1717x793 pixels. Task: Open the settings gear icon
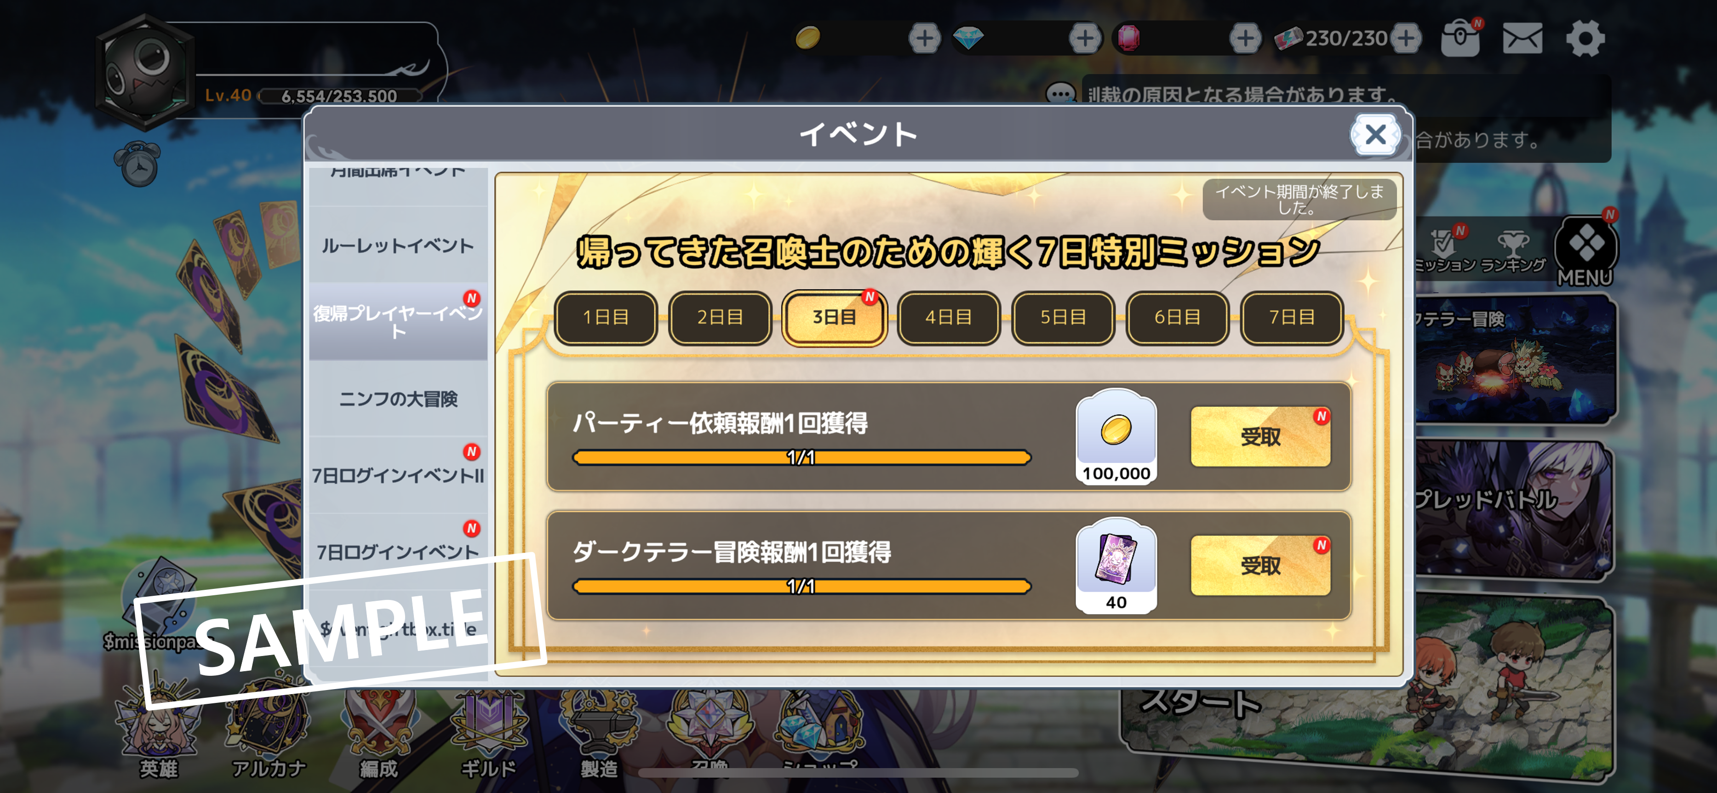pos(1585,39)
